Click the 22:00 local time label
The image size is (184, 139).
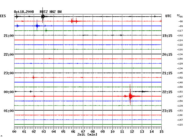[9, 55]
